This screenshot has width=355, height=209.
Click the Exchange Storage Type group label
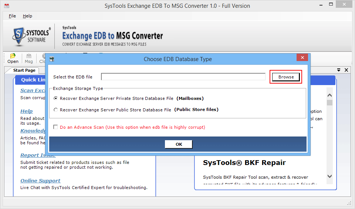[x=78, y=88]
